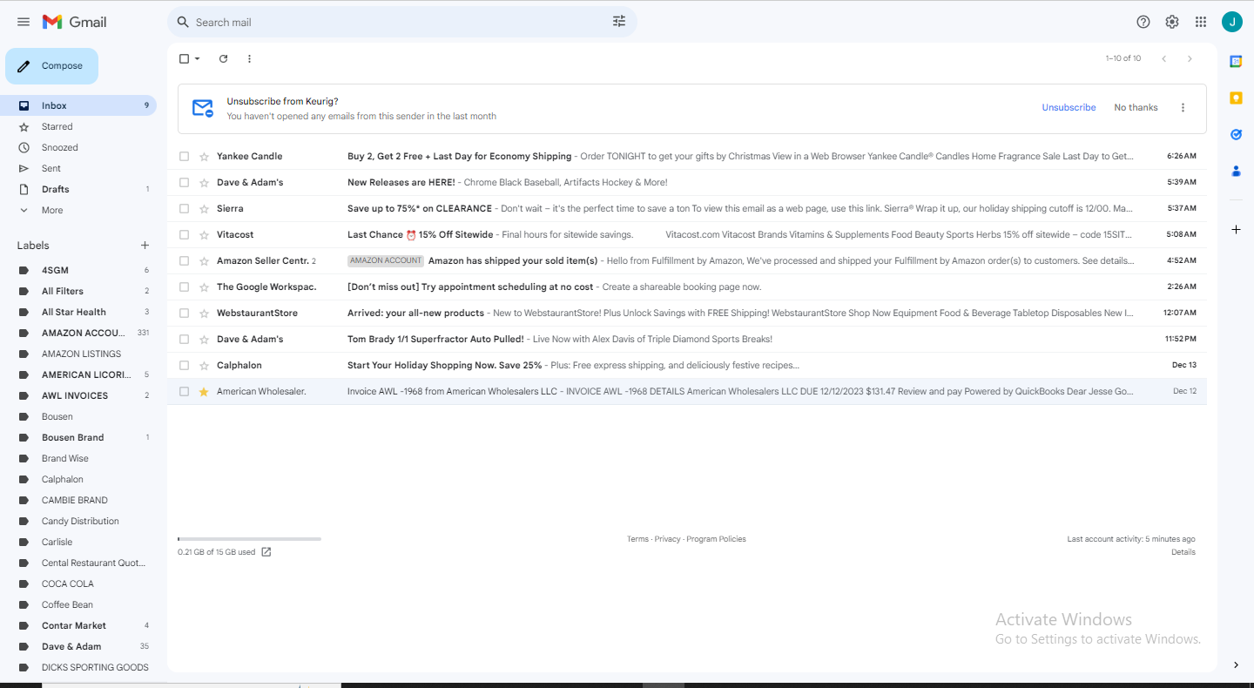Star the Calphalon email
Image resolution: width=1254 pixels, height=688 pixels.
click(x=204, y=366)
